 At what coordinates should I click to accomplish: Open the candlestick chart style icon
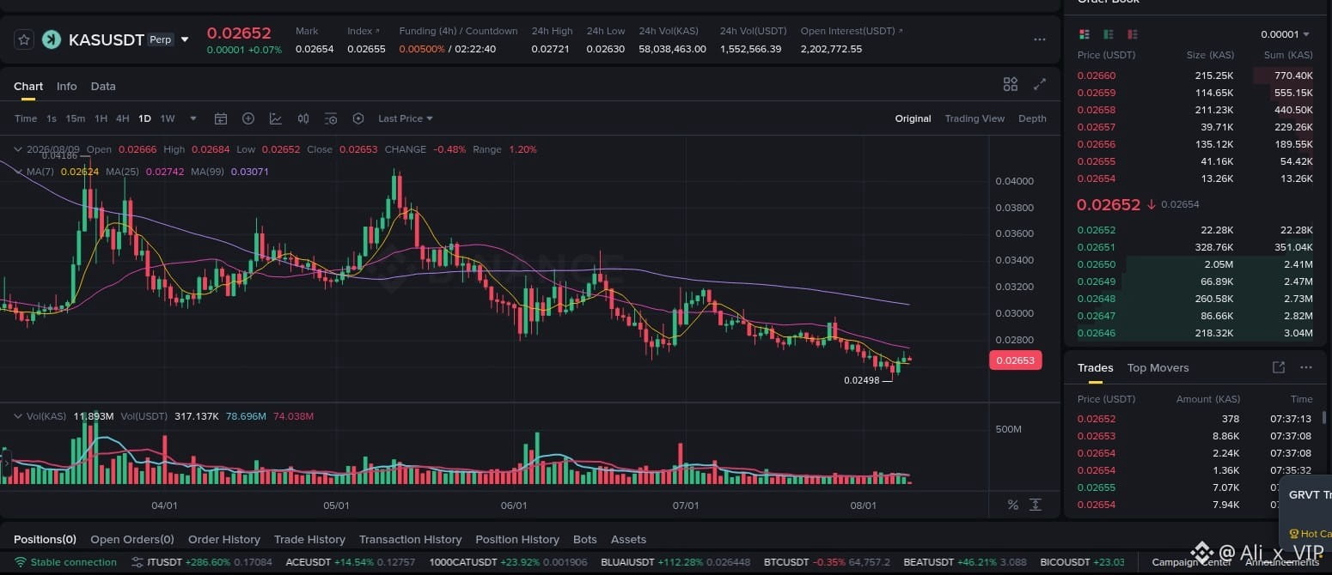click(303, 118)
